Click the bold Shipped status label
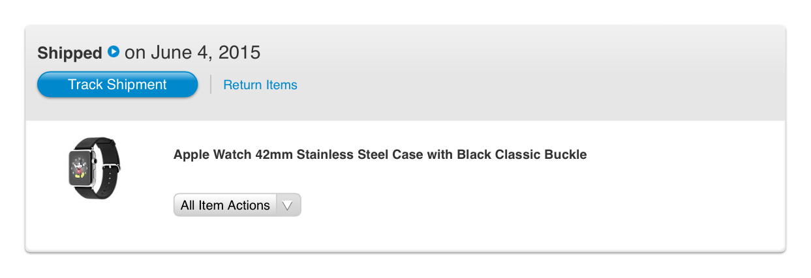Image resolution: width=811 pixels, height=278 pixels. pos(70,53)
